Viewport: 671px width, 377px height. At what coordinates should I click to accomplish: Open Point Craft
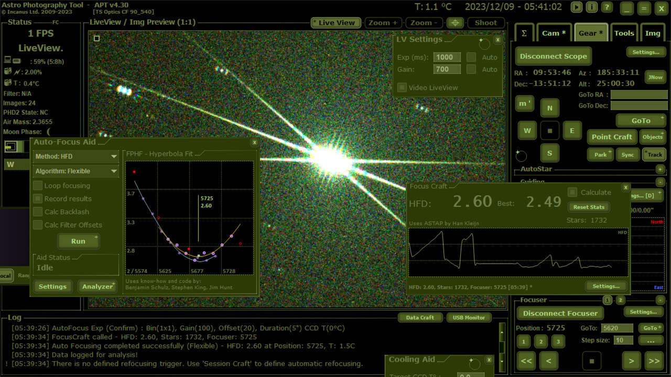612,137
